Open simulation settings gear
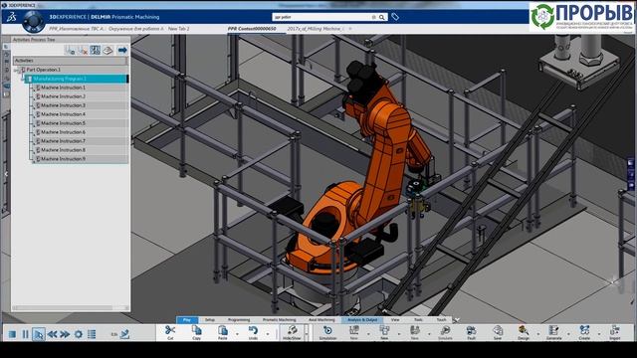The image size is (637, 358). point(79,334)
